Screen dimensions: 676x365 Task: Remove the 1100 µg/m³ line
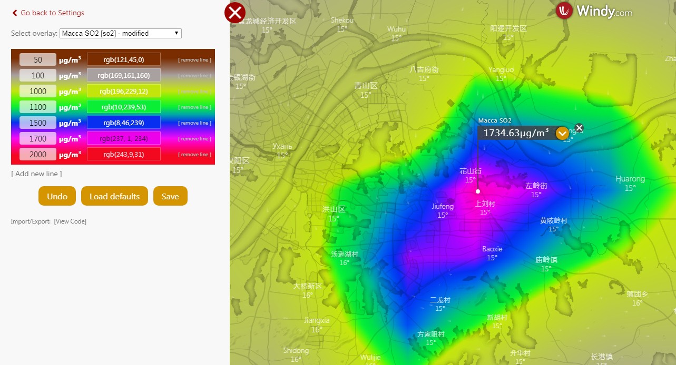(x=194, y=107)
